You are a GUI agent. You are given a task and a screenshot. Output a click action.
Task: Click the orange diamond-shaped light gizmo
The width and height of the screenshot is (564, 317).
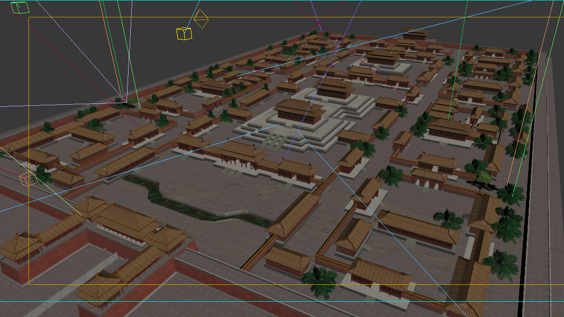[201, 19]
